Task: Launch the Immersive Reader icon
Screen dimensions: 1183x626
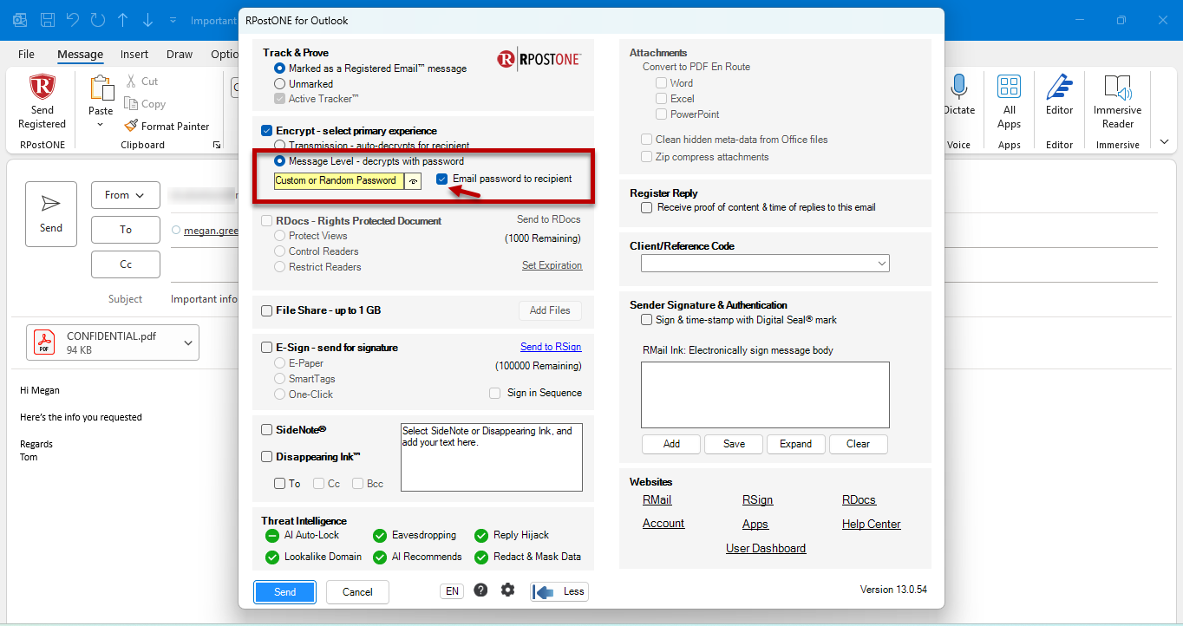Action: tap(1118, 88)
